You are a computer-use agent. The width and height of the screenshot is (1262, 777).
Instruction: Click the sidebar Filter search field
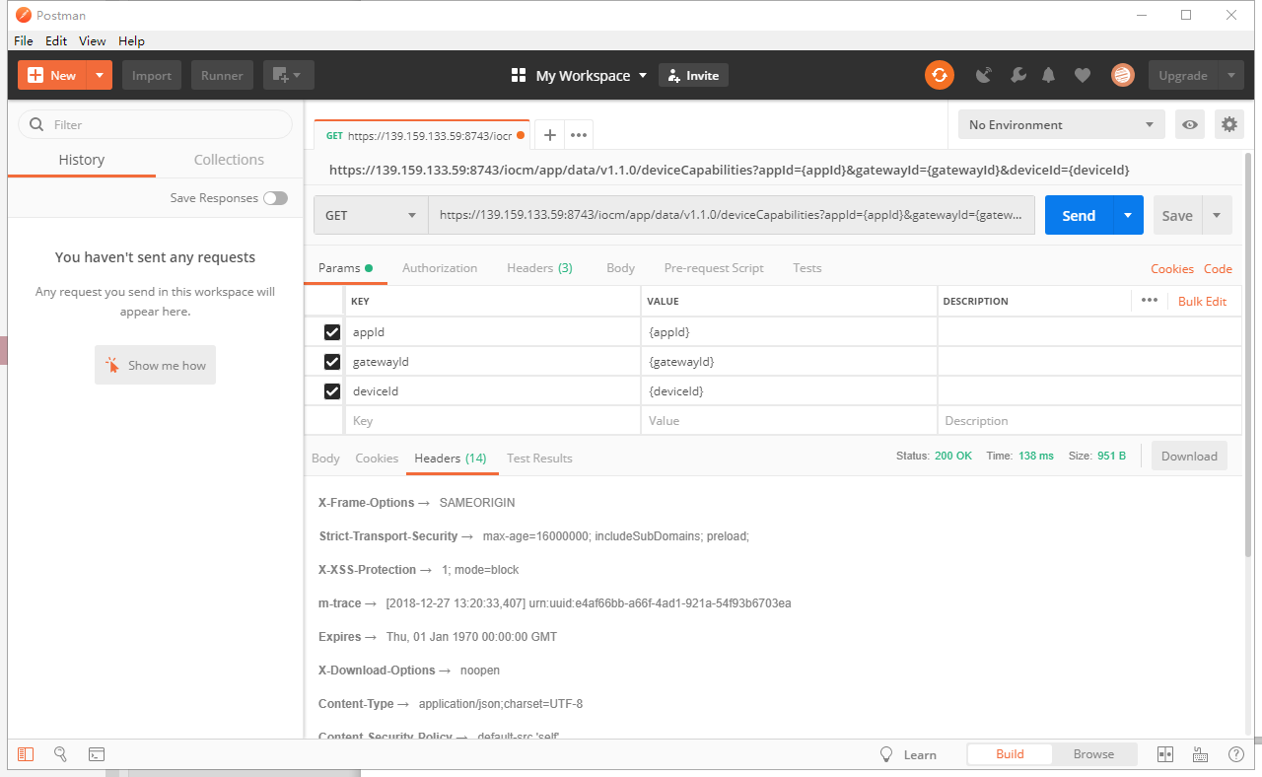click(156, 124)
